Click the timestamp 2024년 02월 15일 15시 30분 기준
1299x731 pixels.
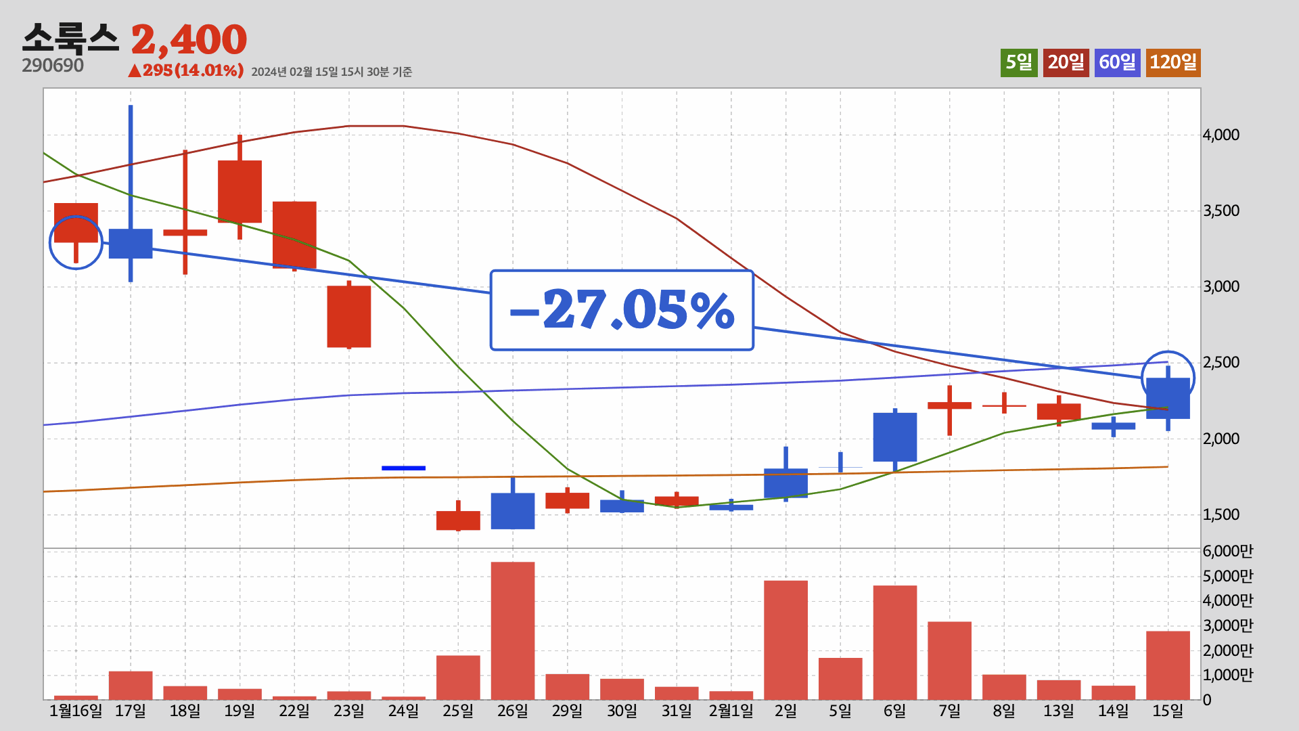(332, 72)
